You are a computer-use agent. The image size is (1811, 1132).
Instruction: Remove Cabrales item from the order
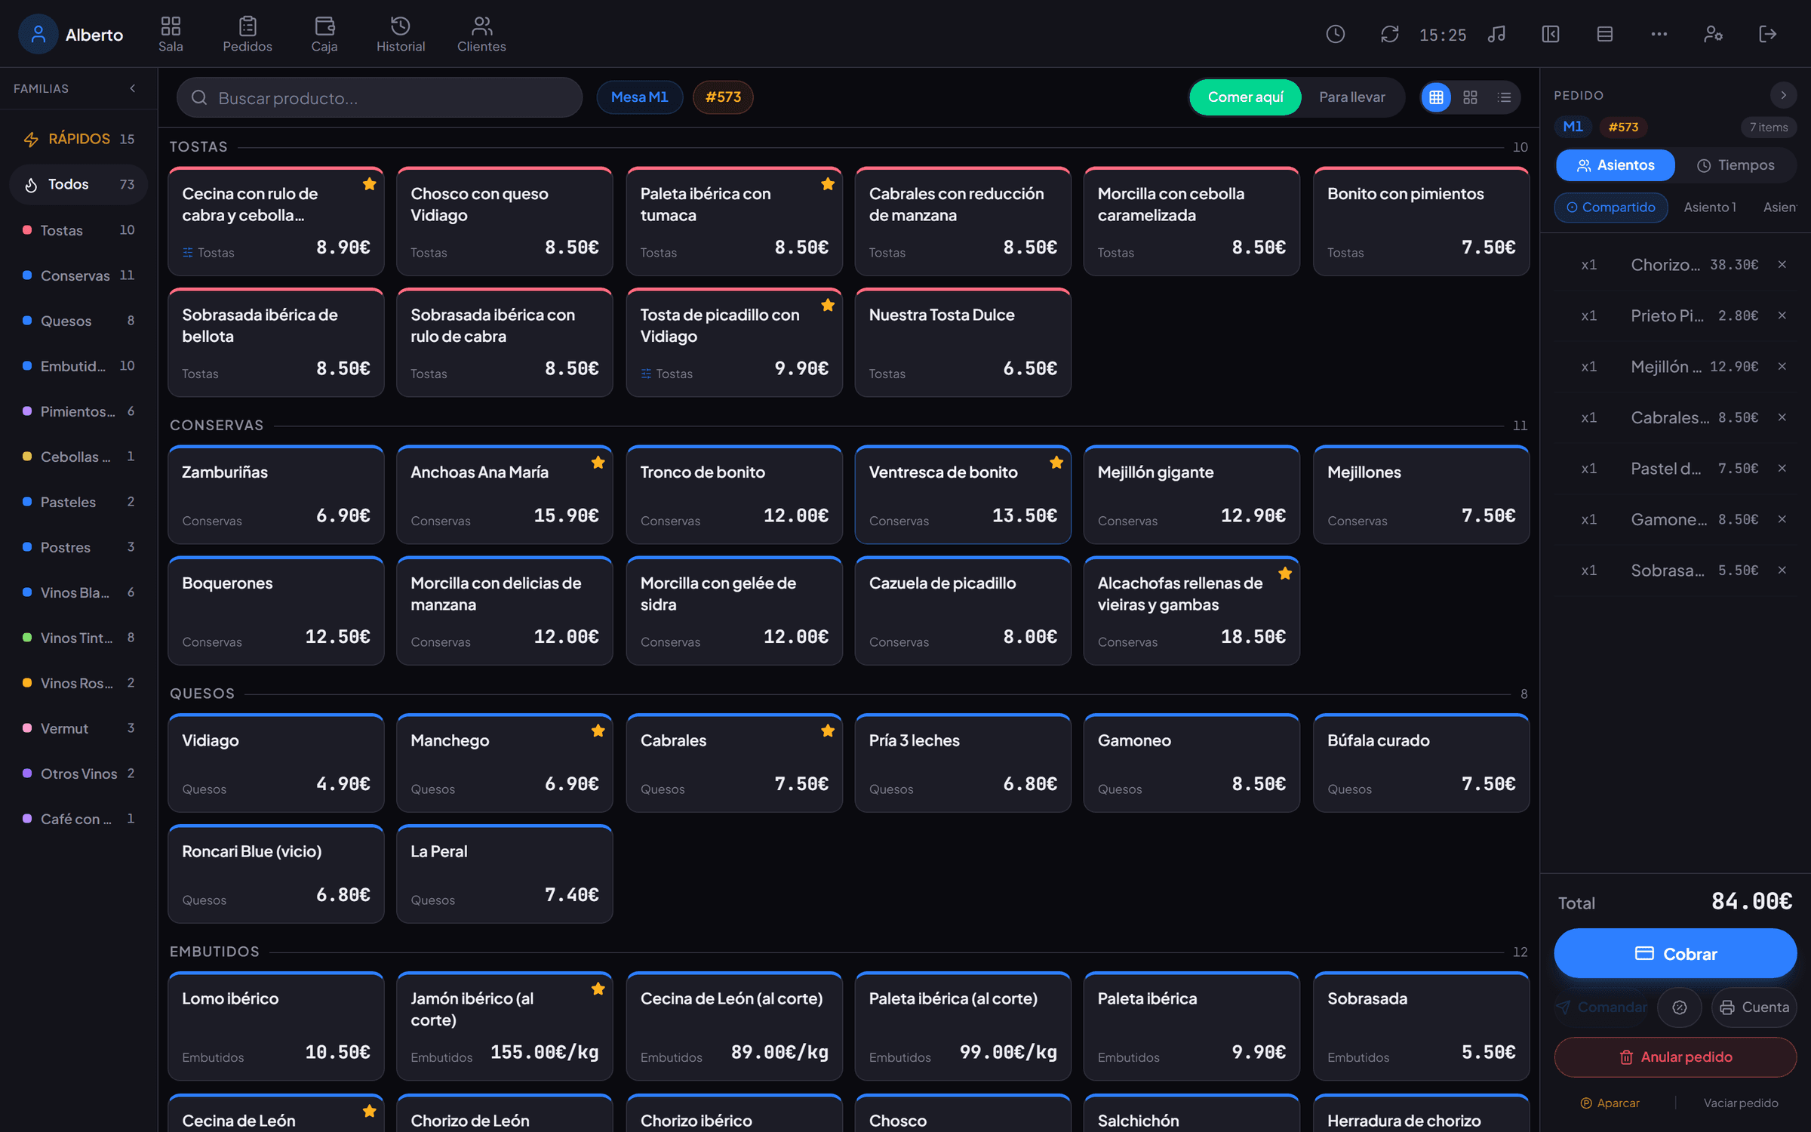(1782, 417)
